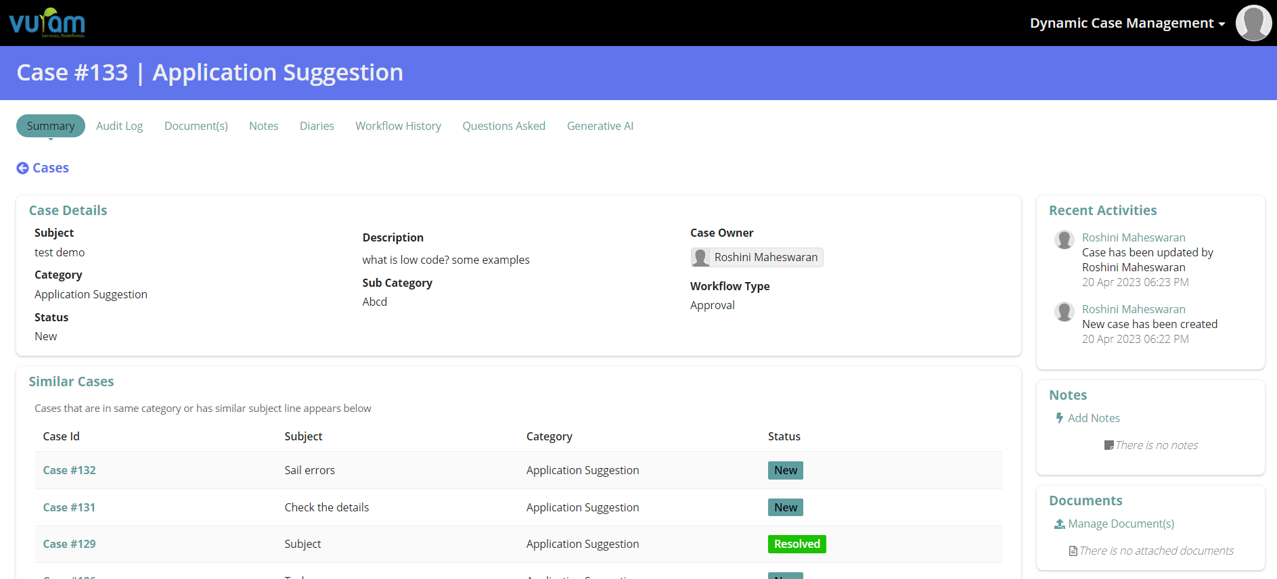1277x579 pixels.
Task: Go to the Questions Asked tab
Action: 503,126
